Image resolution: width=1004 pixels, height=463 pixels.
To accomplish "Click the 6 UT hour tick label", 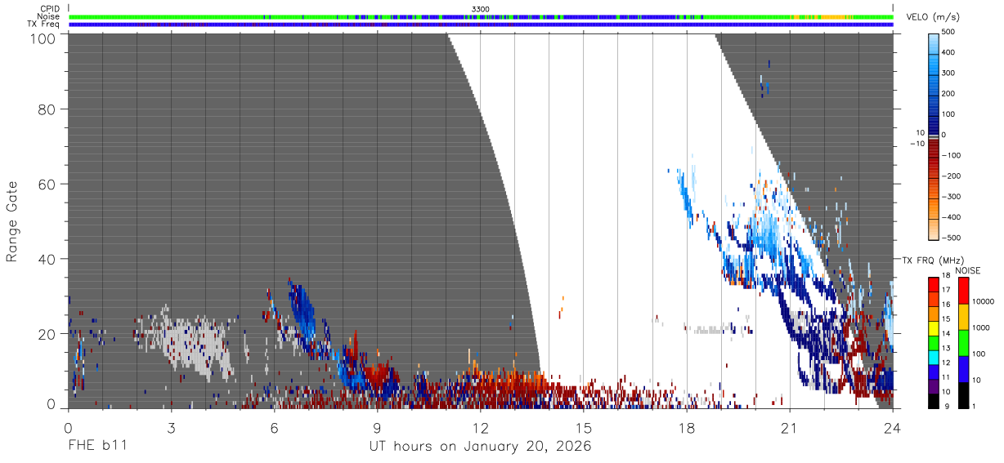I will [274, 428].
